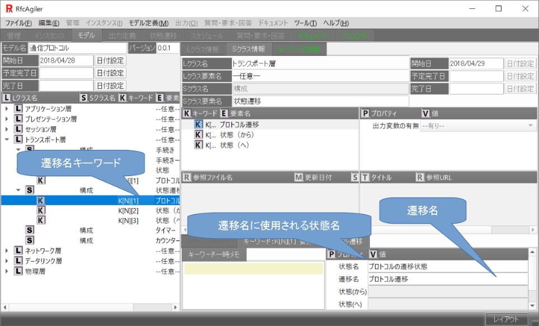Select the K[N][3] tree row
The image size is (539, 326).
pyautogui.click(x=128, y=220)
